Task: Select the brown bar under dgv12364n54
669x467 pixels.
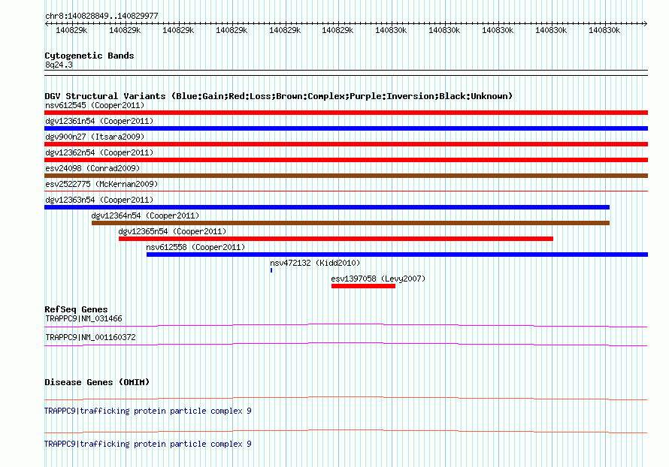Action: pyautogui.click(x=351, y=223)
